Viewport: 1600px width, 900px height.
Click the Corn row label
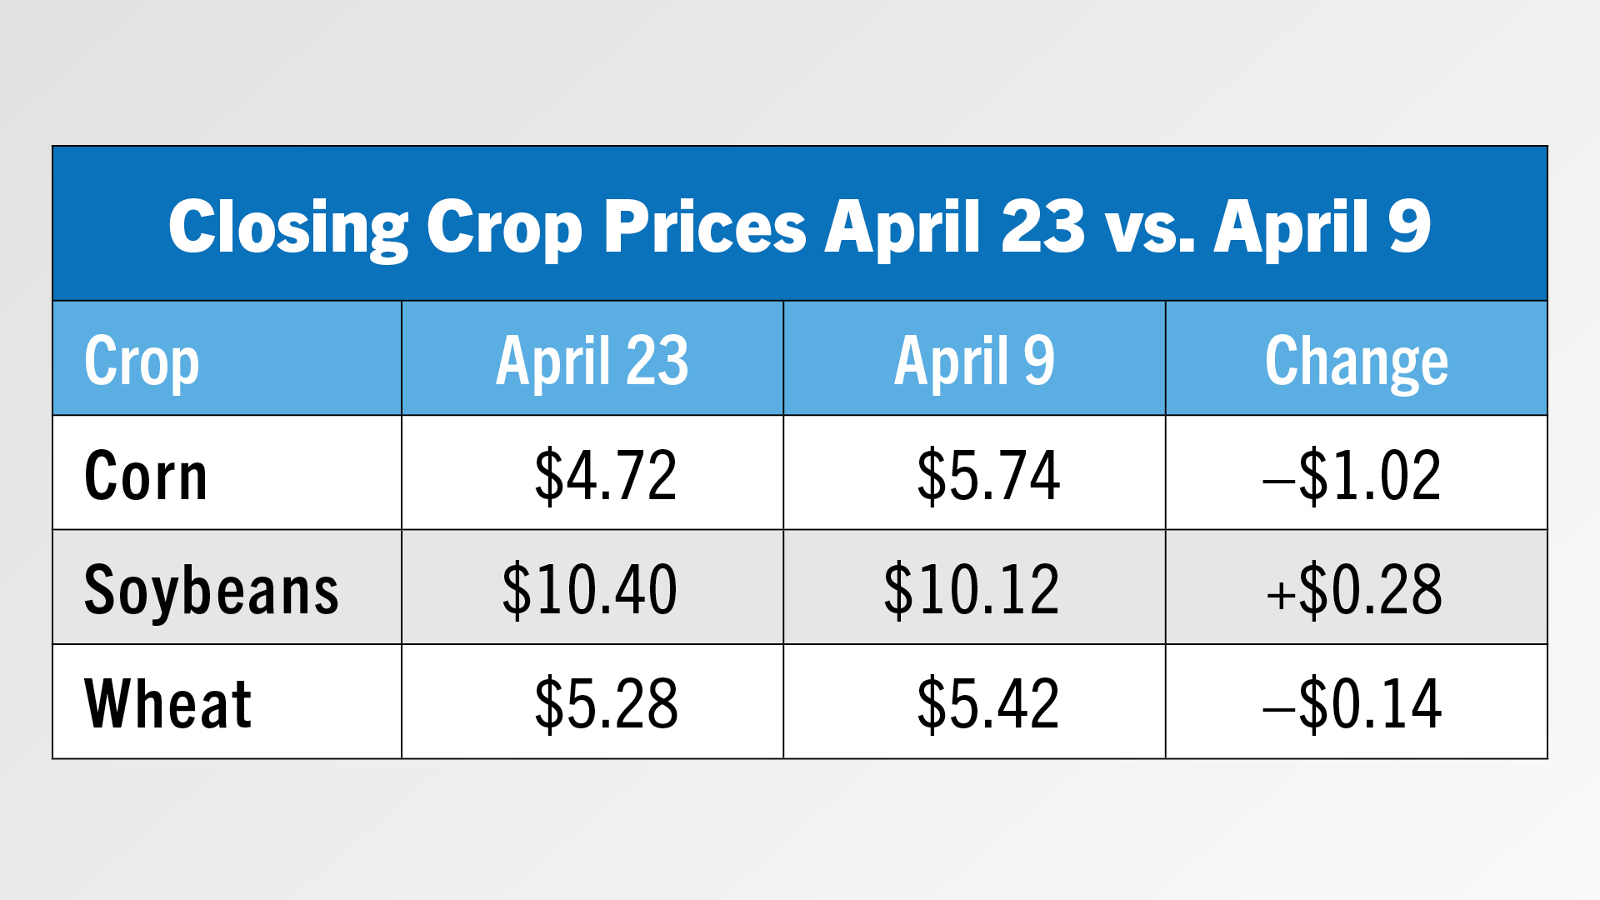[146, 475]
